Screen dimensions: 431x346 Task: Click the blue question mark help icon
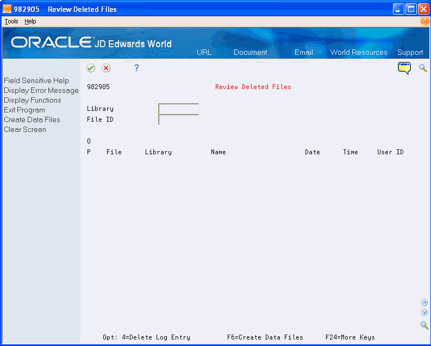136,68
